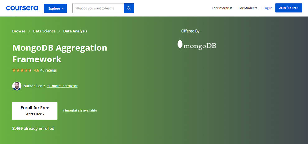
Task: Click the Enroll for Free button
Action: [x=35, y=111]
